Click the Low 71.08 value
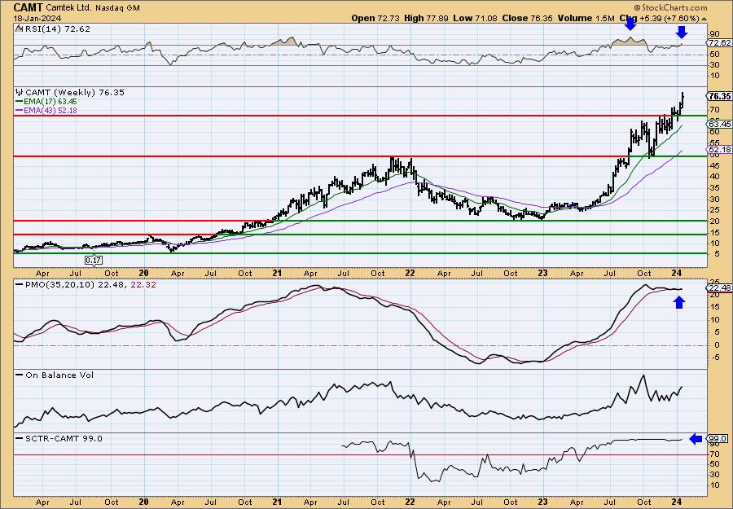The image size is (733, 509). coord(476,18)
